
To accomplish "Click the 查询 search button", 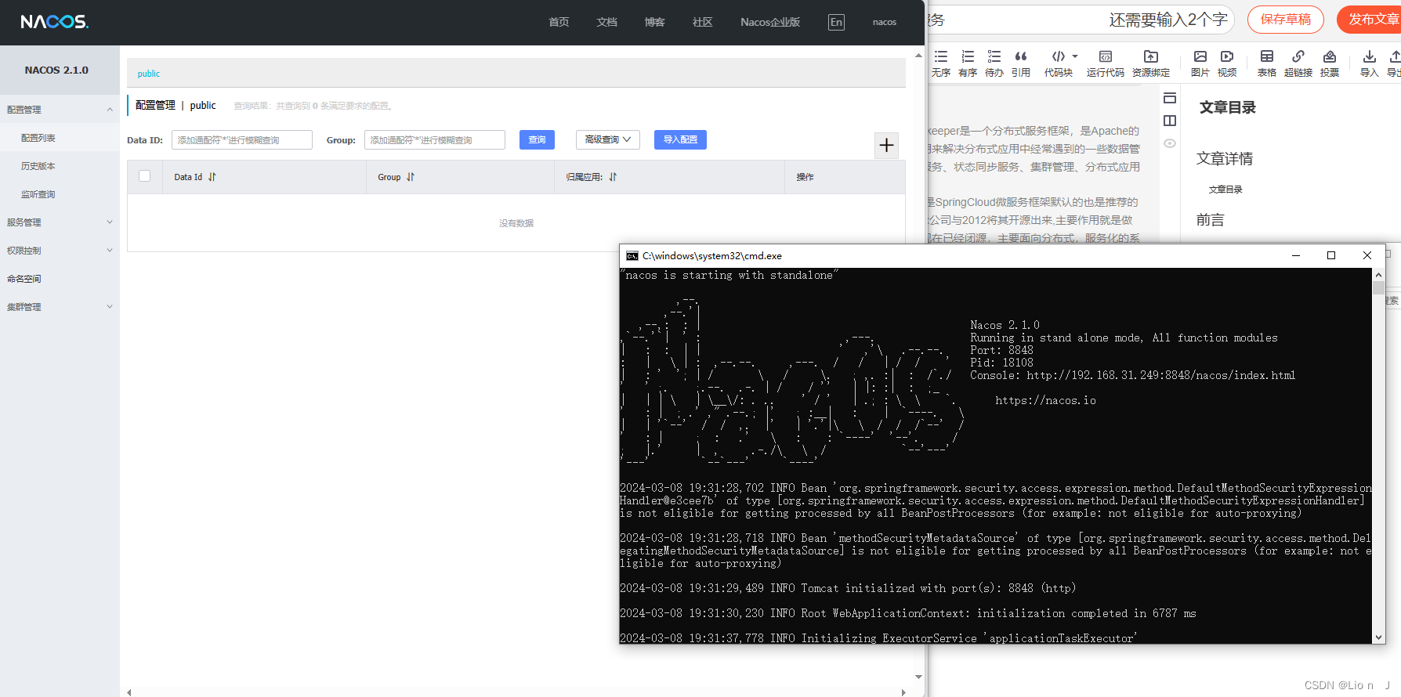I will tap(537, 139).
